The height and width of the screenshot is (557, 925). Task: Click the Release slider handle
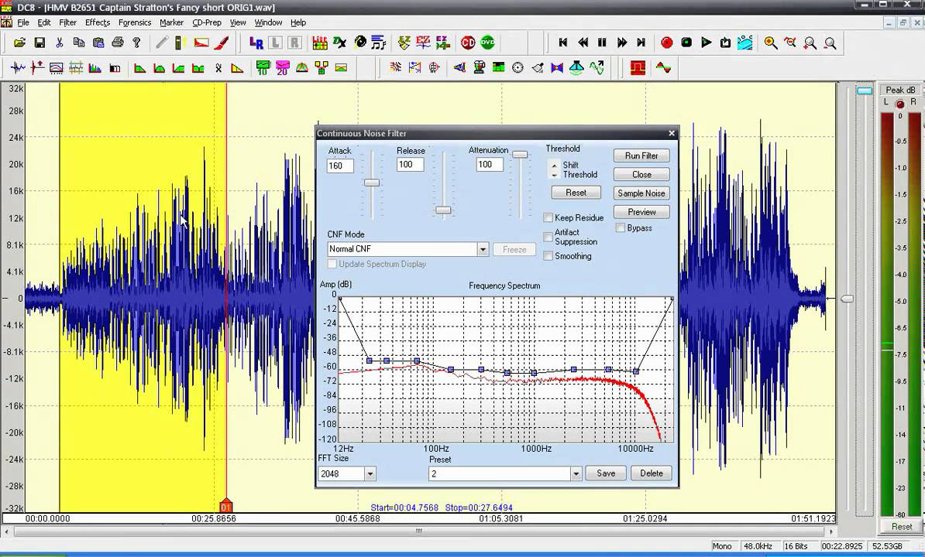coord(443,210)
